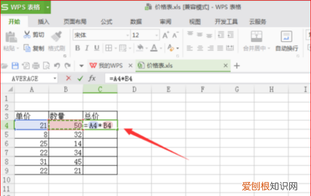Toggle bold formatting
Image resolution: width=311 pixels, height=196 pixels.
pos(78,48)
